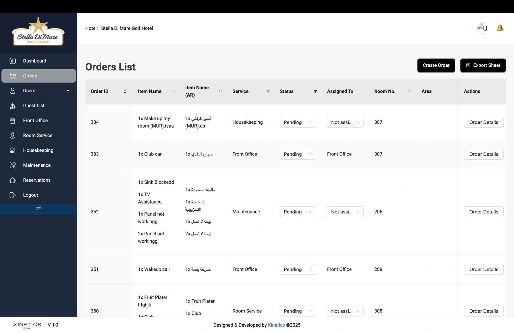
Task: Open Assigned To dropdown for order 352
Action: (345, 212)
